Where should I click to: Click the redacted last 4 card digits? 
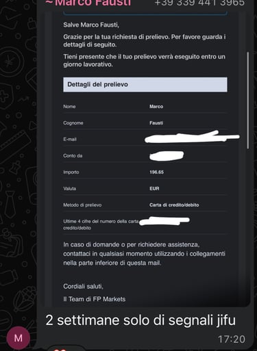click(x=164, y=221)
